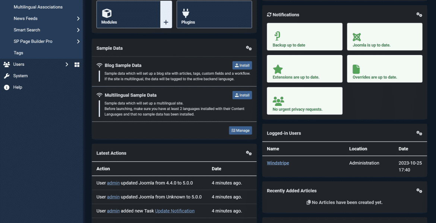Open Multilingual Associations from the sidebar
The image size is (436, 223).
[x=38, y=7]
